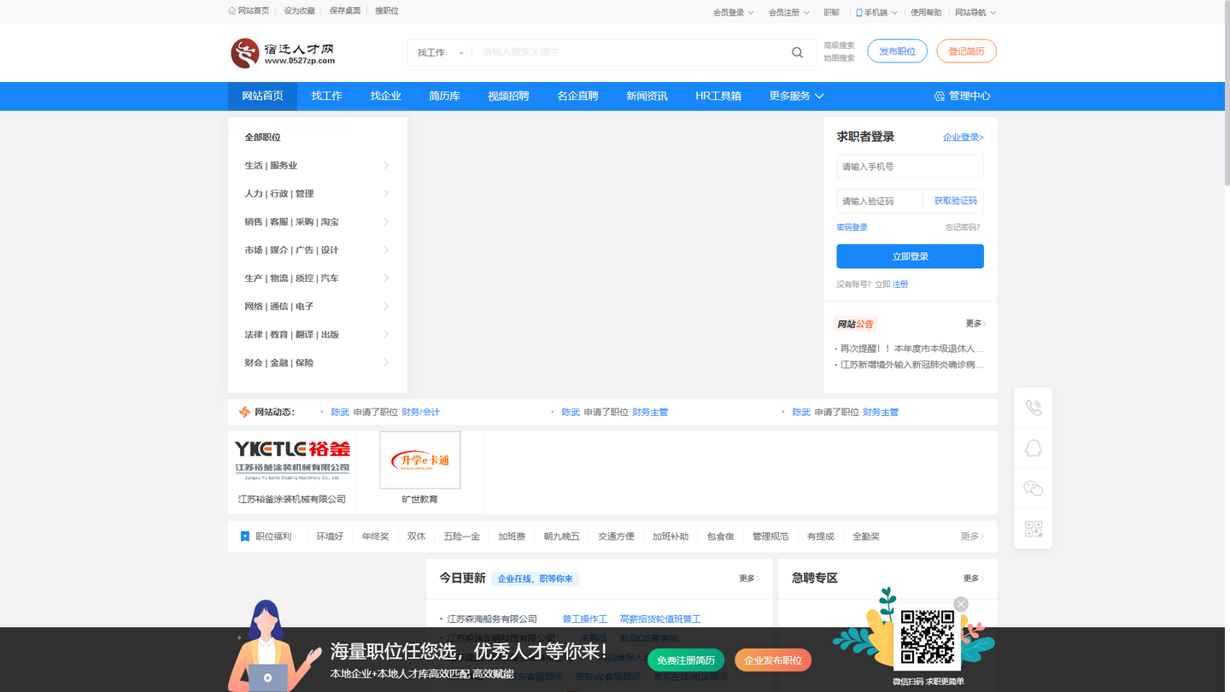
Task: Focus the search keyword input field
Action: pyautogui.click(x=628, y=52)
